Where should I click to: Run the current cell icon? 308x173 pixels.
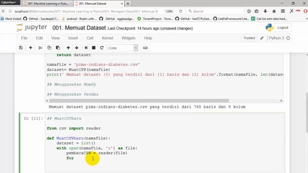[86, 48]
